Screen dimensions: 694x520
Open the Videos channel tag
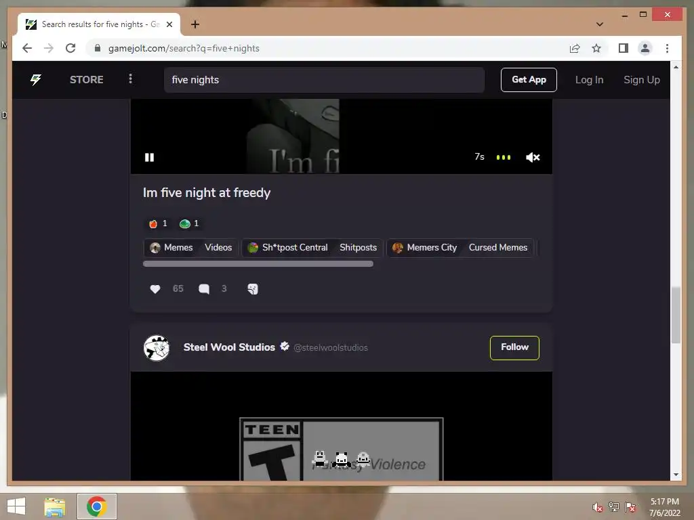click(x=218, y=248)
